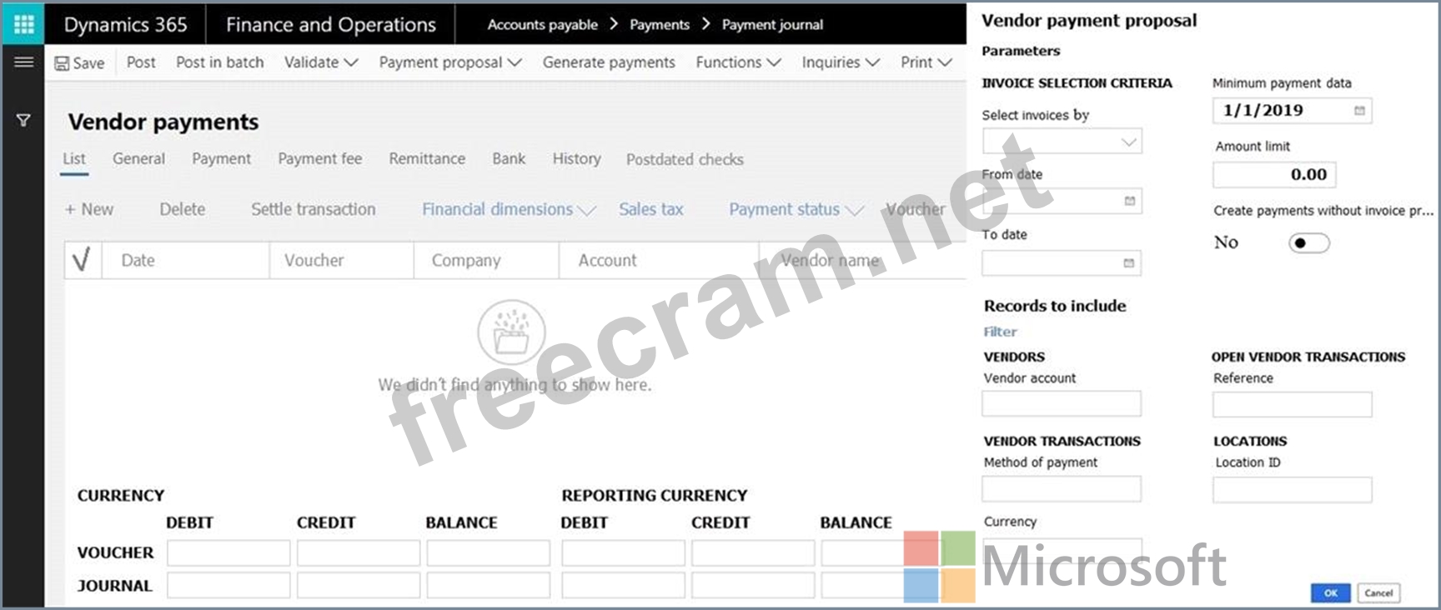Expand the Payment proposal menu
Viewport: 1441px width, 610px height.
click(x=449, y=62)
